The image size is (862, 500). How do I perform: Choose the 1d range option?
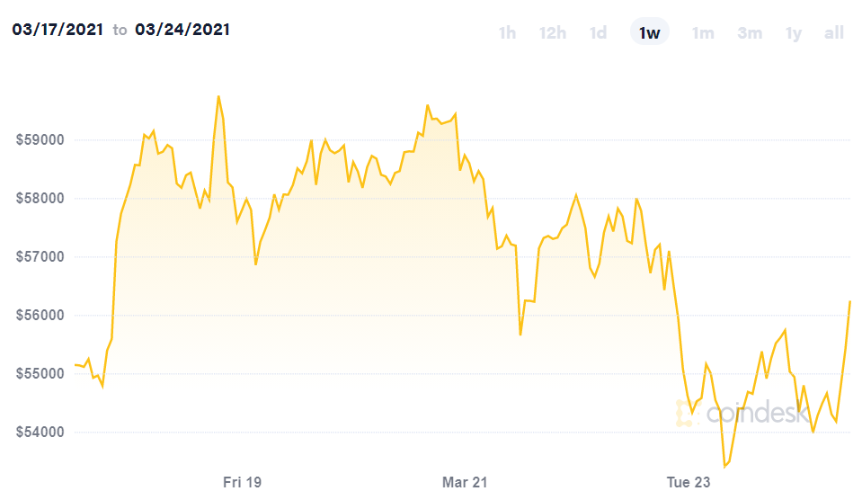(598, 33)
